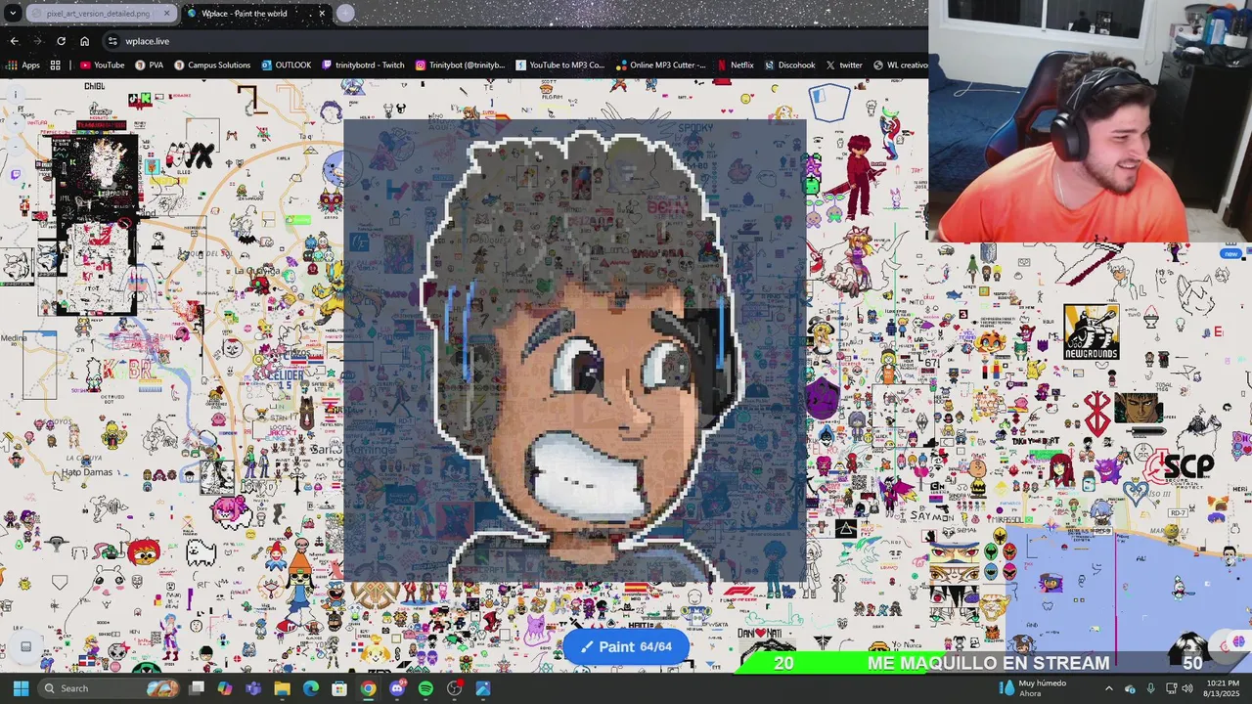Open the Discohook bookmark
Image resolution: width=1252 pixels, height=704 pixels.
(789, 66)
